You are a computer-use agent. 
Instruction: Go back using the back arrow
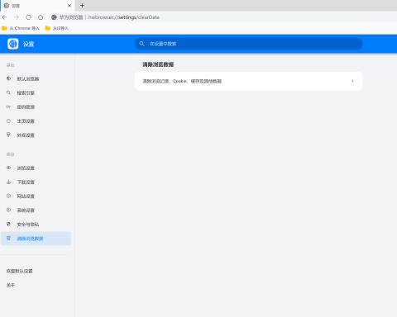(x=4, y=17)
